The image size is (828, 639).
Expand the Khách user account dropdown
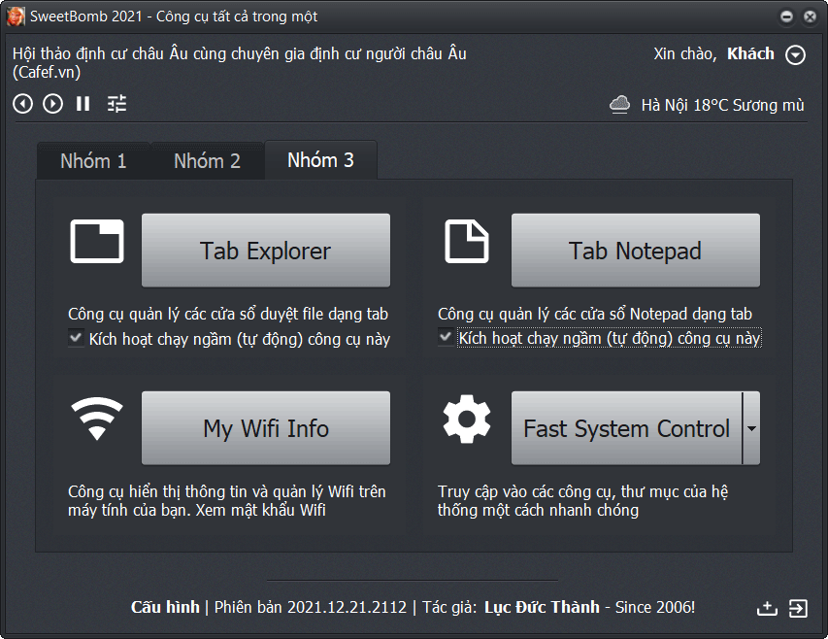[x=795, y=55]
